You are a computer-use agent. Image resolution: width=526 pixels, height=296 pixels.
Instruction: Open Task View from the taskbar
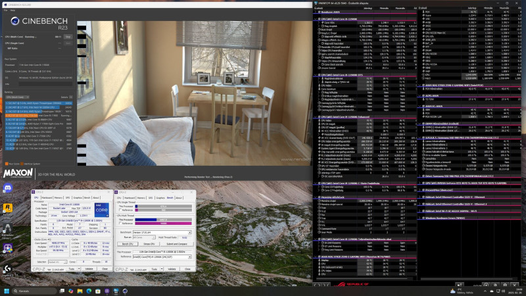click(62, 291)
